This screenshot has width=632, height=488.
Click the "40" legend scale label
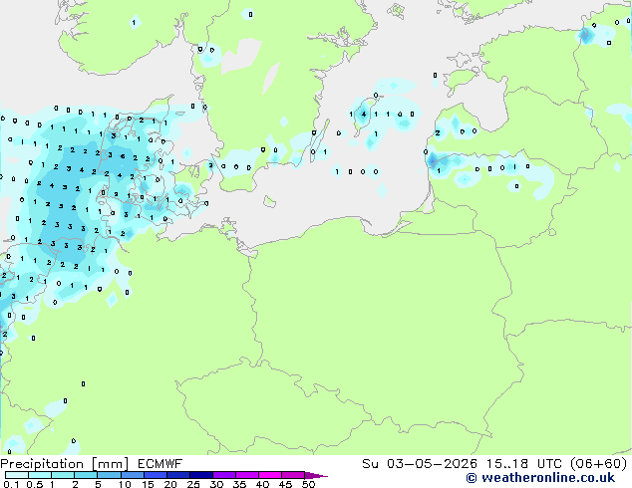262,484
